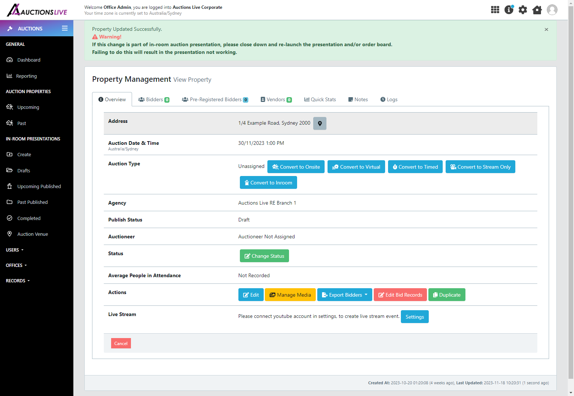574x396 pixels.
Task: Expand the OFFICES sidebar section
Action: click(16, 265)
